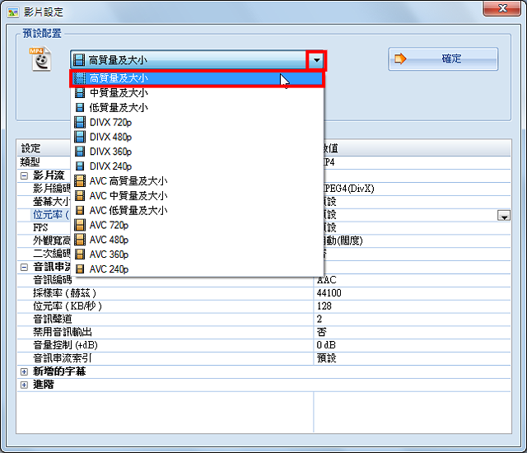Select 中質量及大小 preset
Image resolution: width=527 pixels, height=453 pixels.
(198, 93)
